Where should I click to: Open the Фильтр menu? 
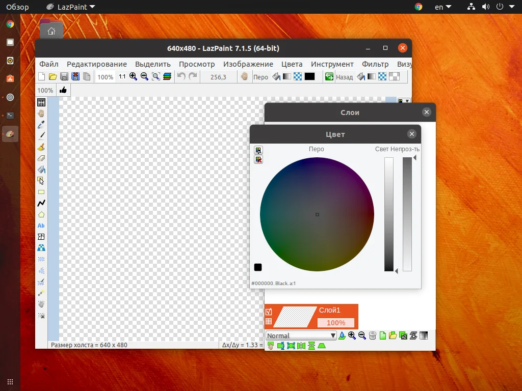[375, 64]
